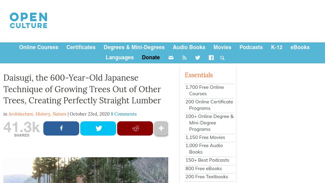Visit the Facebook icon in navigation bar
Screen dimensions: 325x183
pyautogui.click(x=211, y=58)
